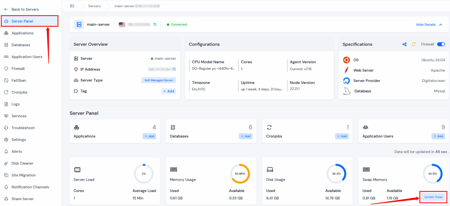Open Site Migration in the sidebar
The height and width of the screenshot is (206, 450).
(x=23, y=175)
